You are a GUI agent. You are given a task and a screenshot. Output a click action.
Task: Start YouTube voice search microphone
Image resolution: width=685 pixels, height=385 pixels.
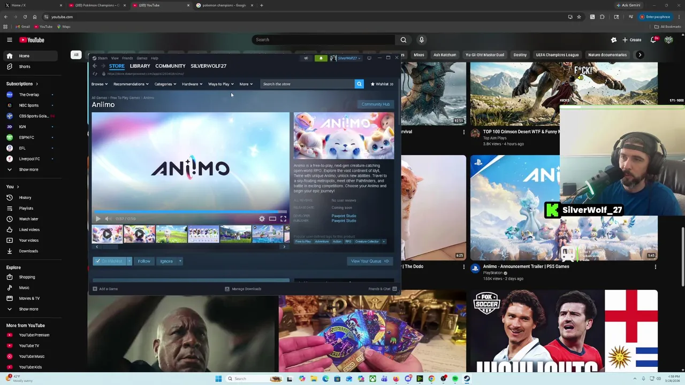[x=422, y=40]
